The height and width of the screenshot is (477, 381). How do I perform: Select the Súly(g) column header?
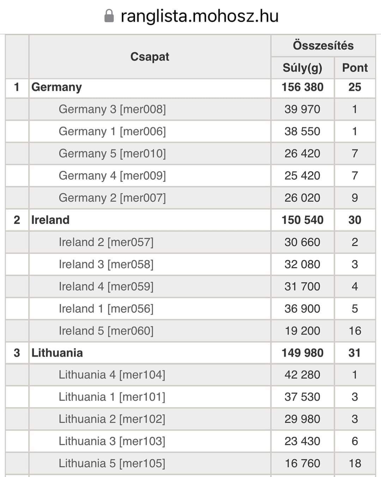click(302, 68)
